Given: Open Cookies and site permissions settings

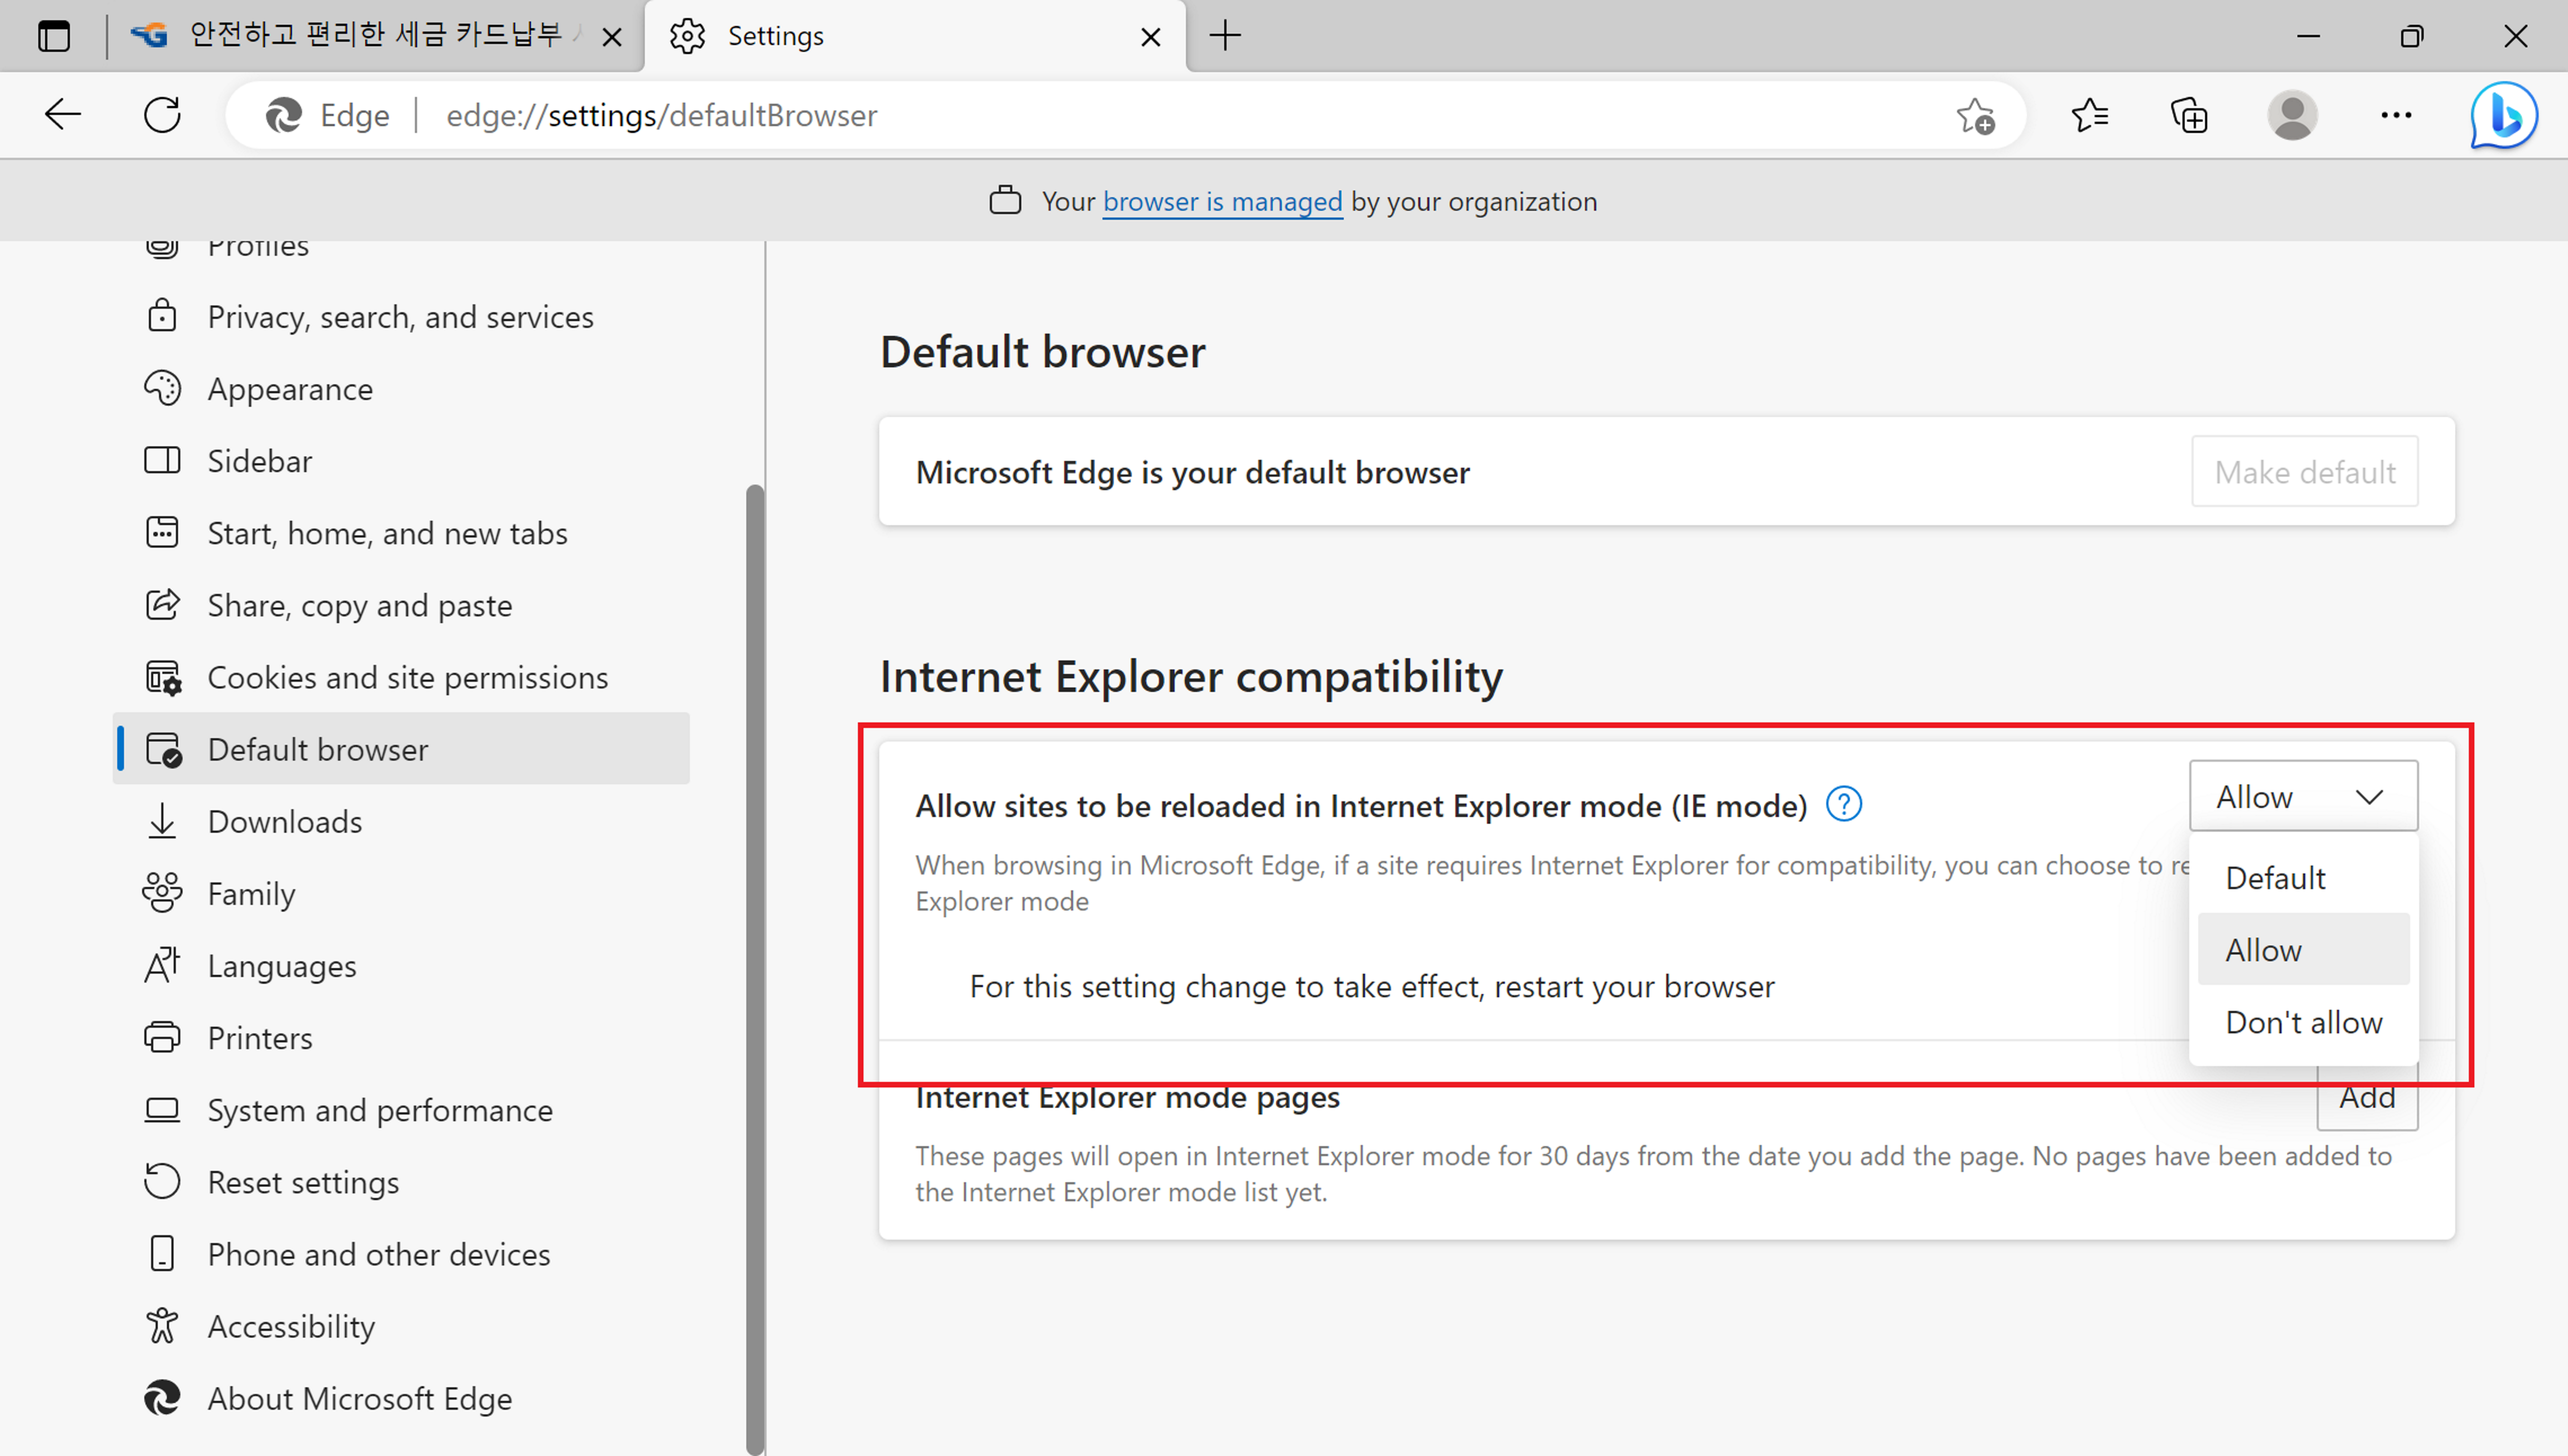Looking at the screenshot, I should coord(407,678).
